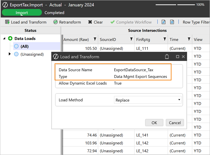Open the Amount (Raw) column filter
This screenshot has height=155, width=210.
[95, 39]
